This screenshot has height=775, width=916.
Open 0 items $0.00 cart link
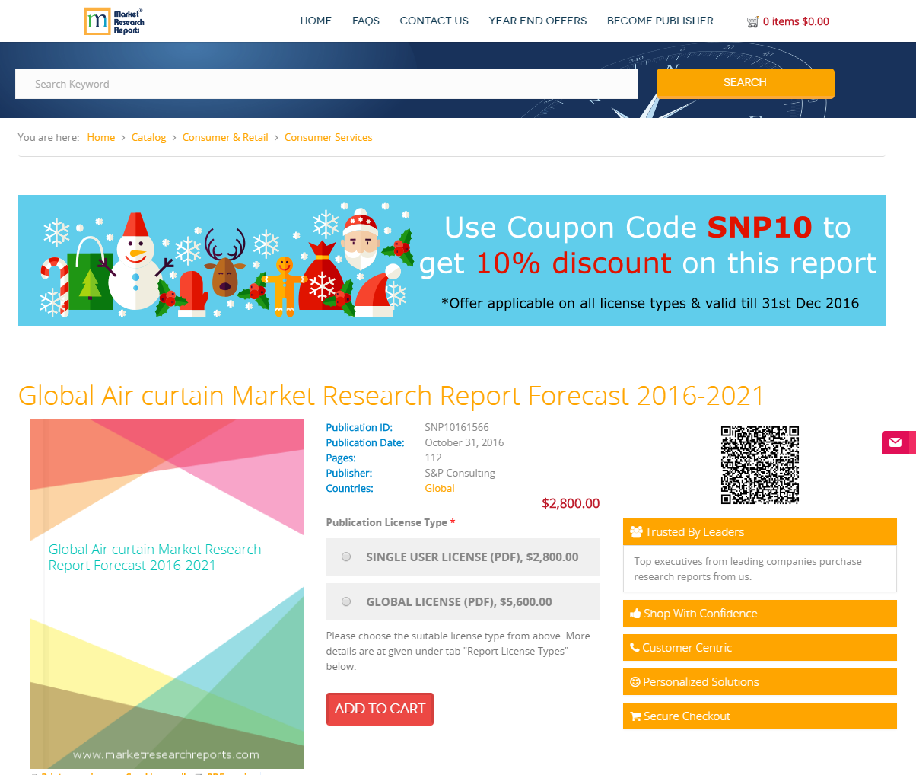[x=796, y=21]
